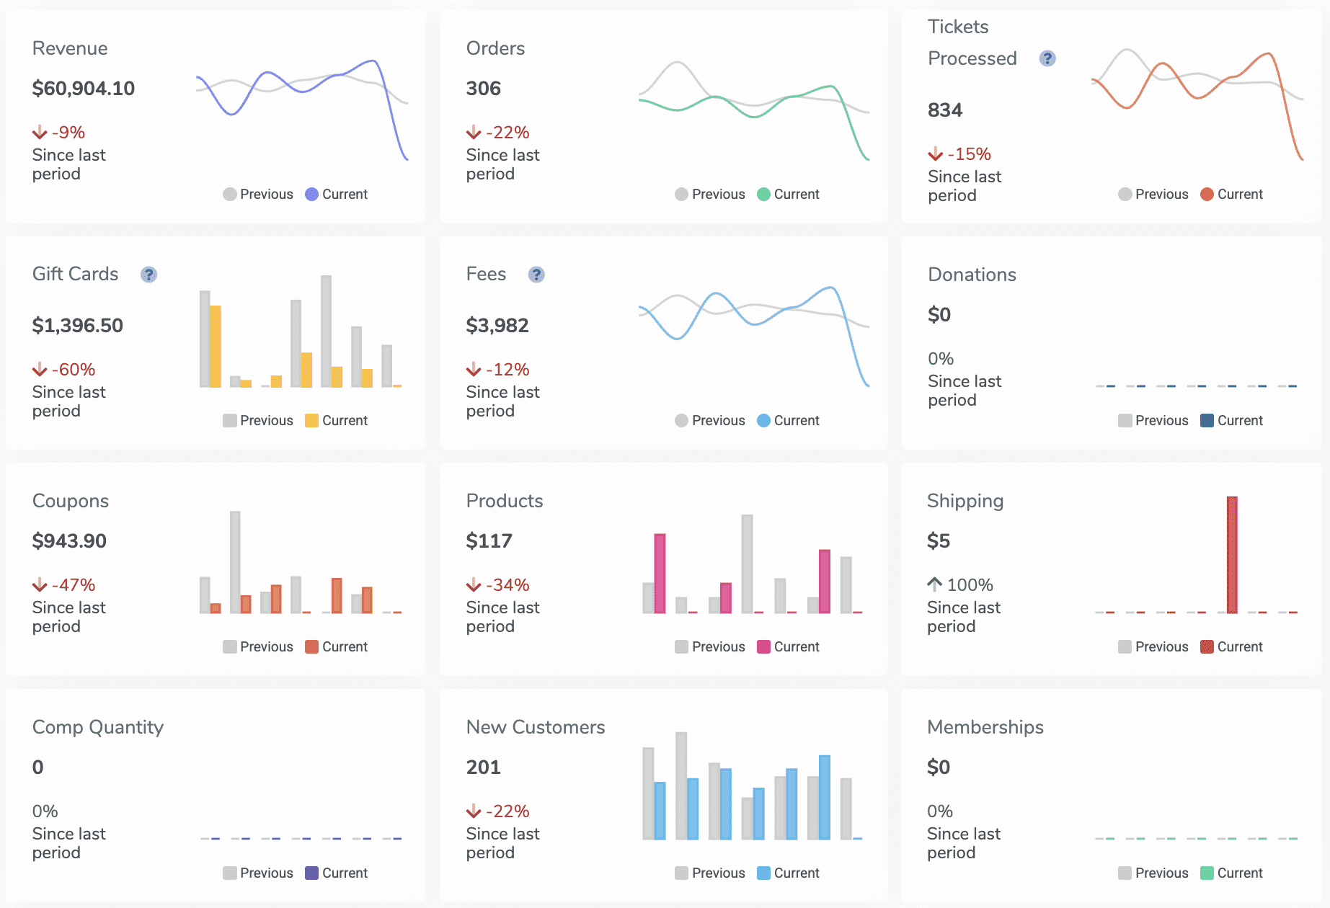This screenshot has width=1330, height=908.
Task: Click the Shipping value $5
Action: pos(939,541)
